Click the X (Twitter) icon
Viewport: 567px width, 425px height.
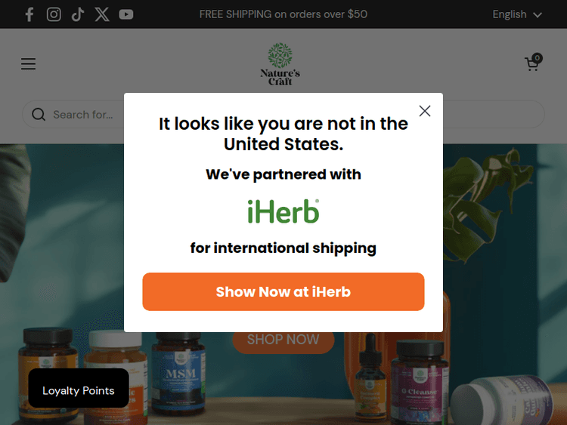pos(102,14)
